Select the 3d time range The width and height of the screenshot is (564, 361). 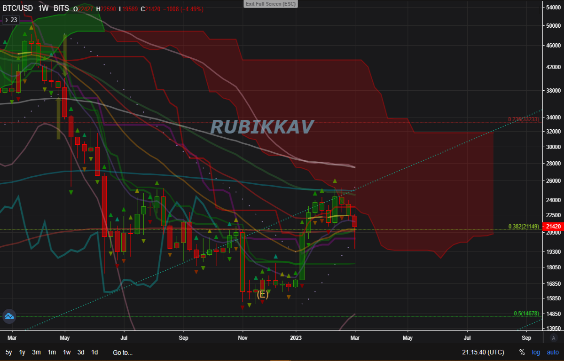[81, 353]
